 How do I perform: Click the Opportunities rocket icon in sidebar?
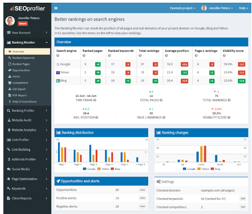click(10, 70)
